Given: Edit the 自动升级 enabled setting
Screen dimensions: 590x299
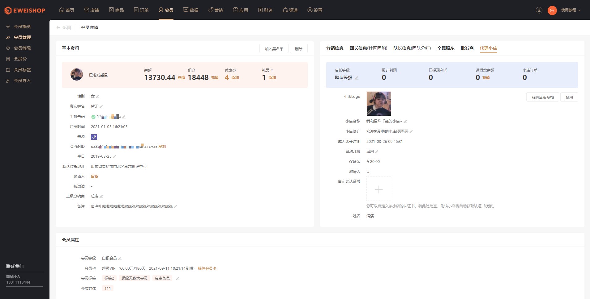Looking at the screenshot, I should click(x=377, y=152).
